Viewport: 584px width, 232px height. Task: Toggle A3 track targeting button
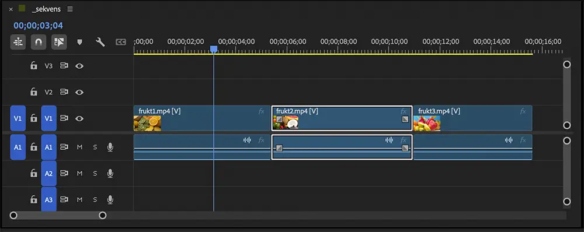coord(49,200)
